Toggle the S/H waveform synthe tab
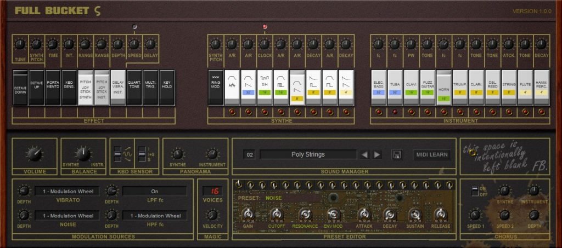The height and width of the screenshot is (248, 562). (265, 87)
